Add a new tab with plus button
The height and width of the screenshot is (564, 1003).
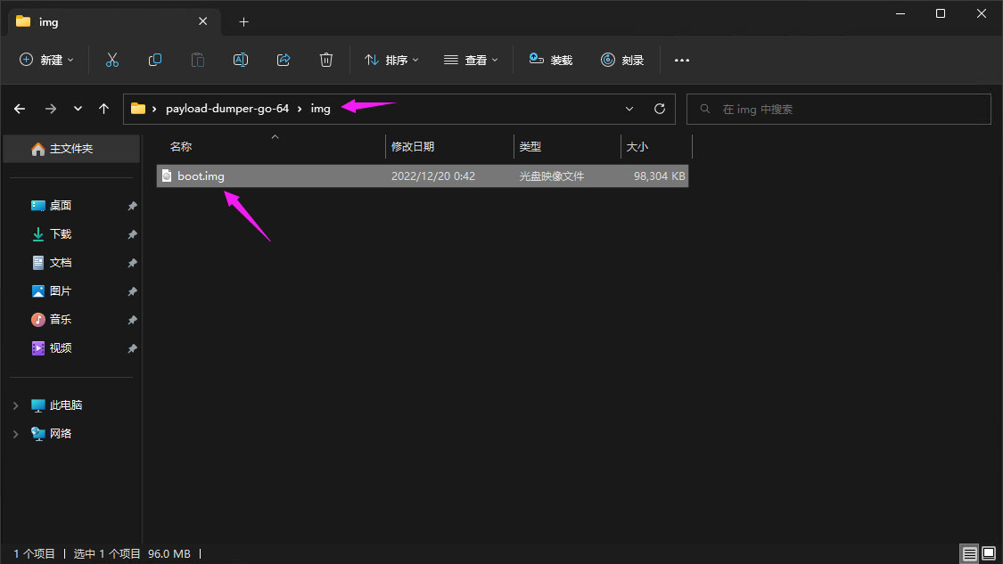click(243, 21)
